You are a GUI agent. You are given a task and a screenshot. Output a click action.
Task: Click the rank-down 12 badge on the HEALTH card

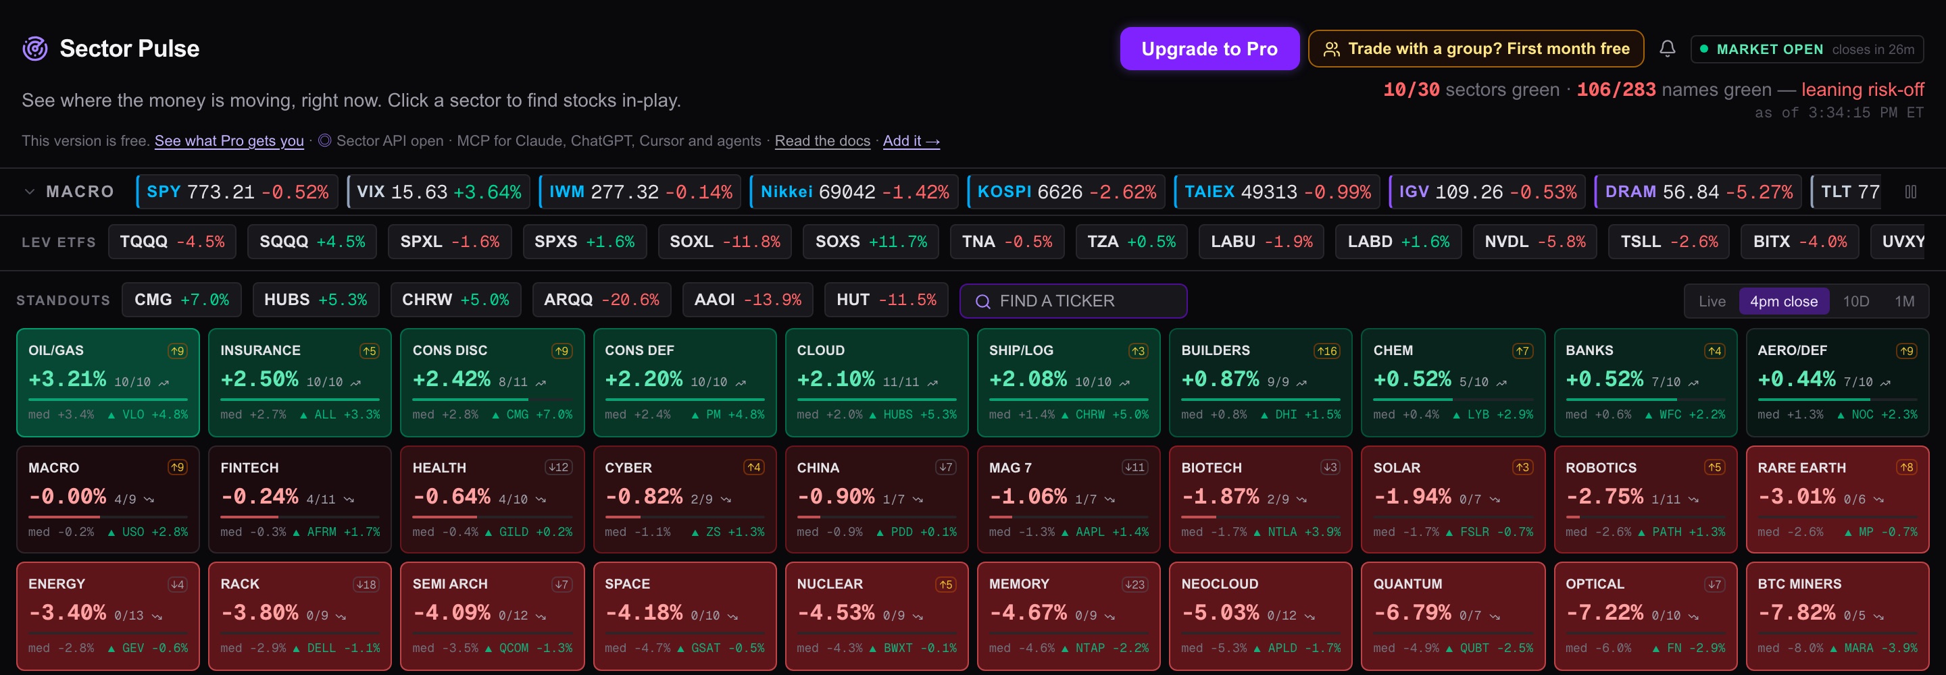558,467
